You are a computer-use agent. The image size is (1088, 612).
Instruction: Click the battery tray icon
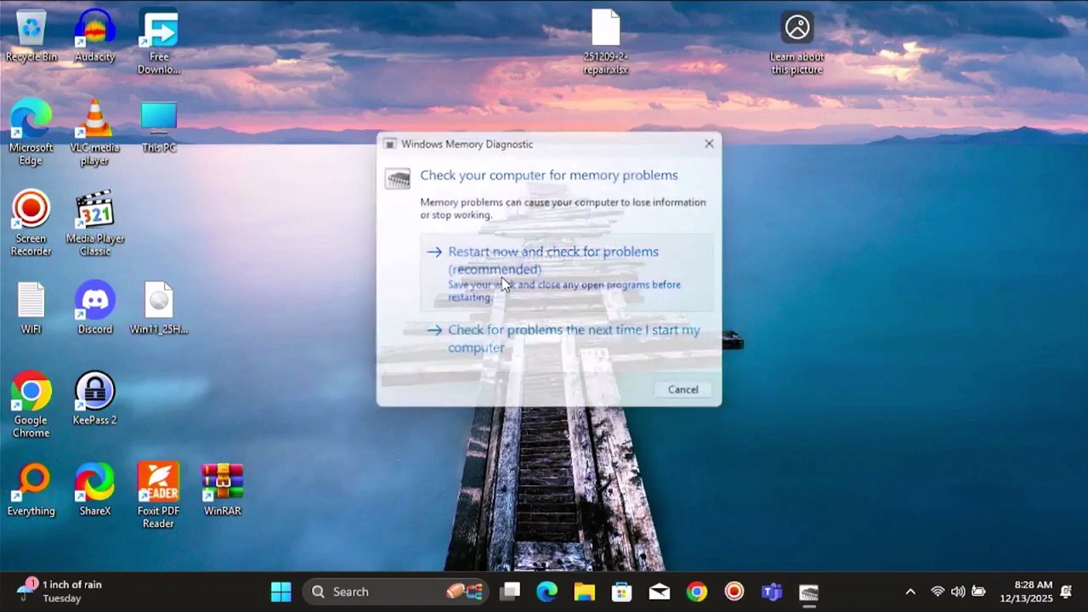click(978, 592)
